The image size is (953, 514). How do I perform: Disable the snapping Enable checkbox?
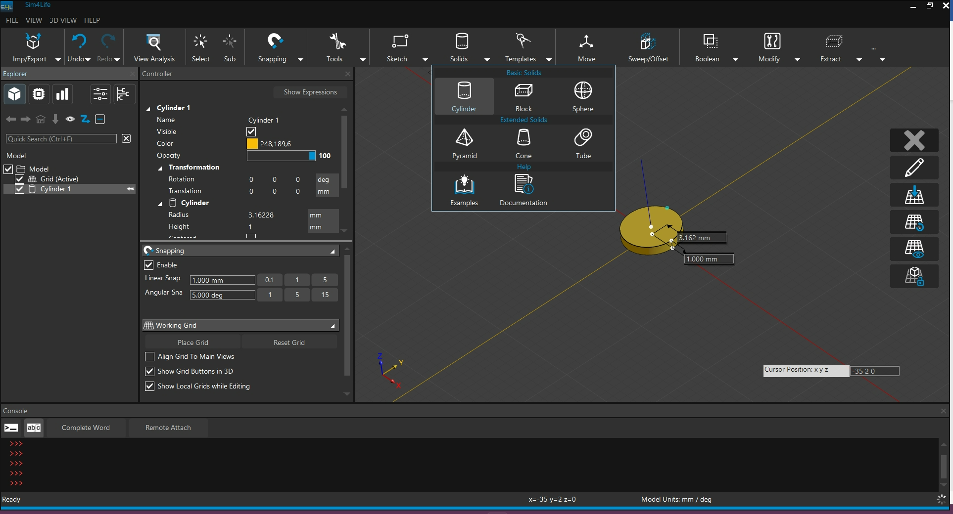click(149, 265)
